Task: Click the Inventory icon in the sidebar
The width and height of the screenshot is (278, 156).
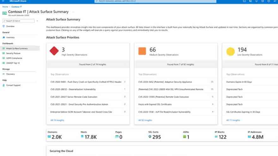Action: tap(3, 37)
